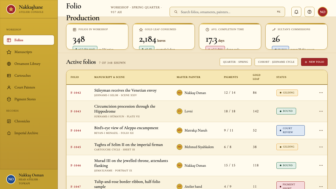Image resolution: width=336 pixels, height=189 pixels.
Task: Open row actions for F-1047
Action: 321,187
